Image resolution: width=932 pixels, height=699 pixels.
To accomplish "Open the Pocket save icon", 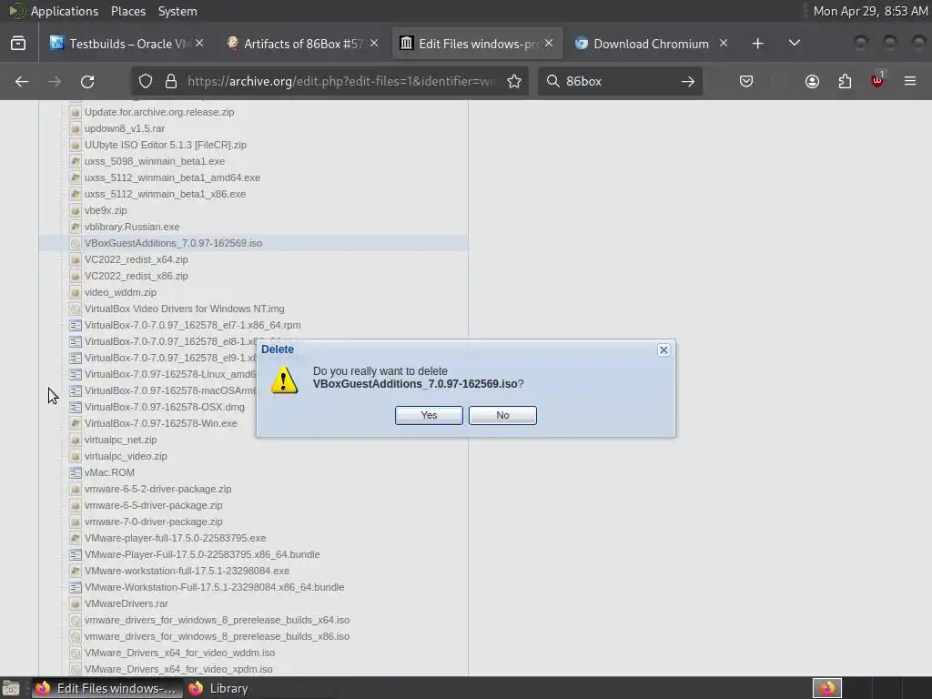I will coord(746,81).
